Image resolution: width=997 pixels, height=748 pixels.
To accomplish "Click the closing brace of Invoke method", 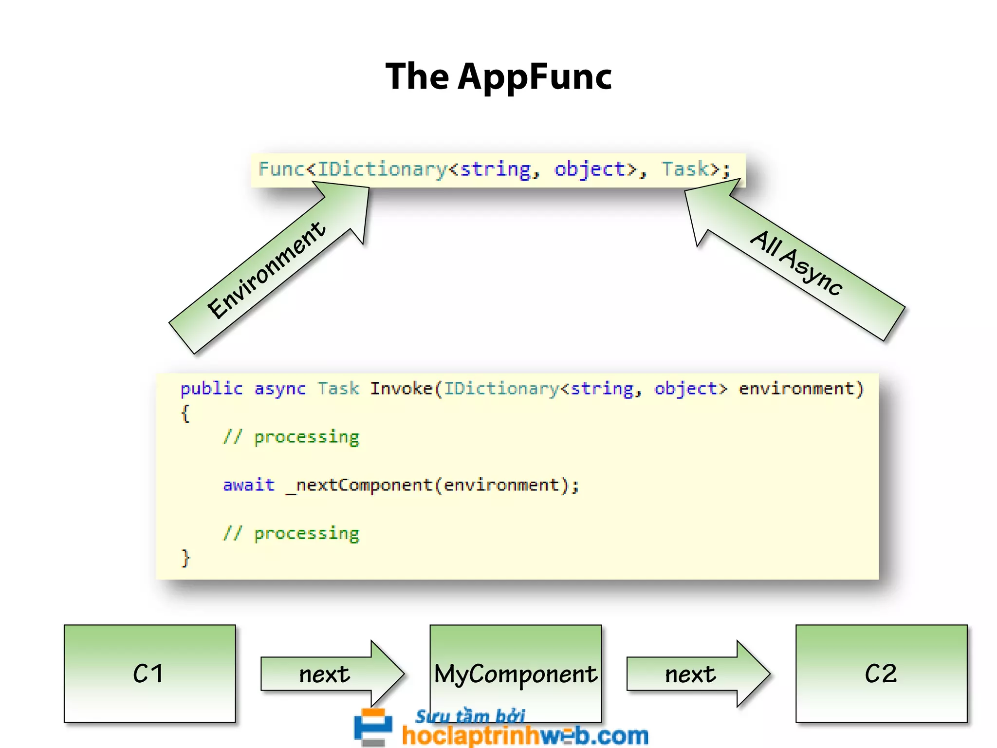I will 185,558.
